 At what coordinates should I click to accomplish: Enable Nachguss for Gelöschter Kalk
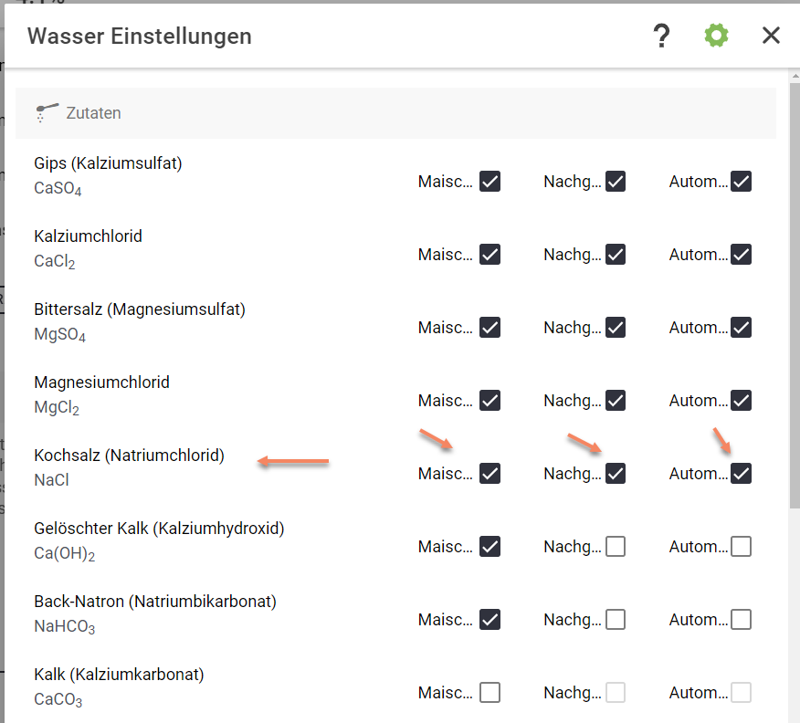click(616, 547)
